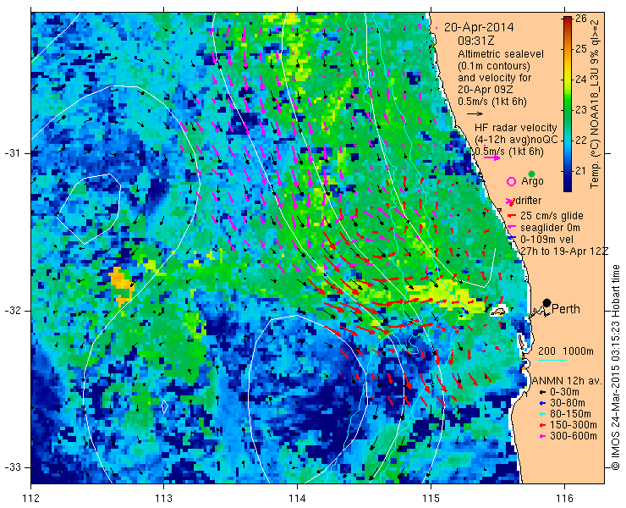Click the longitude axis label 113
Image resolution: width=626 pixels, height=508 pixels.
(x=163, y=499)
